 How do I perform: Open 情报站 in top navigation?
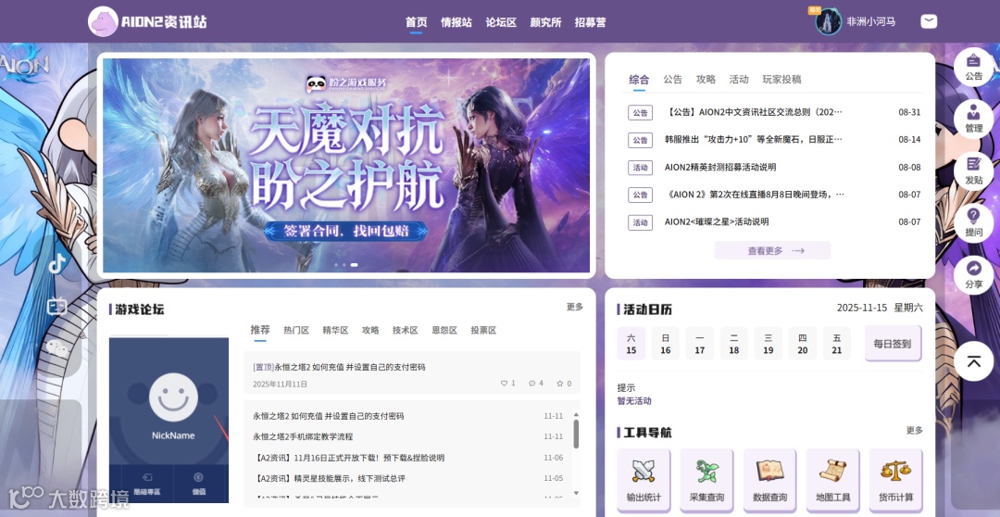(456, 22)
